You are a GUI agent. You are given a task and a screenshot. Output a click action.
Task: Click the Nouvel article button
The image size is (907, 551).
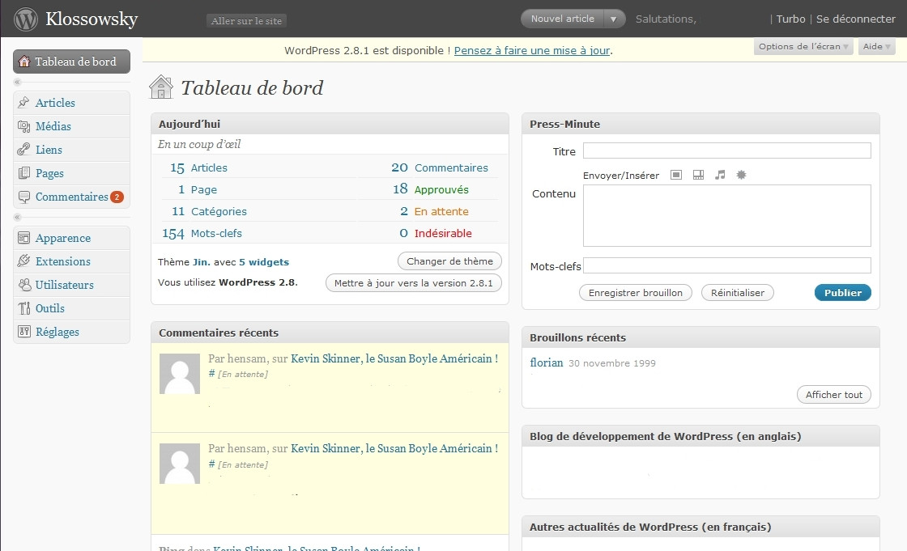point(562,19)
